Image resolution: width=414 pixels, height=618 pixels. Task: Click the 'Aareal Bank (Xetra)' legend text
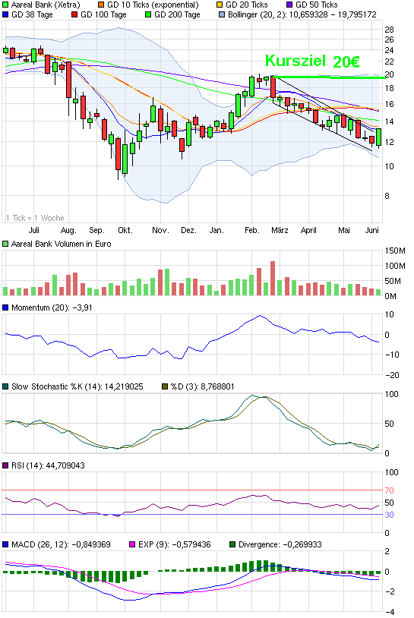point(46,5)
